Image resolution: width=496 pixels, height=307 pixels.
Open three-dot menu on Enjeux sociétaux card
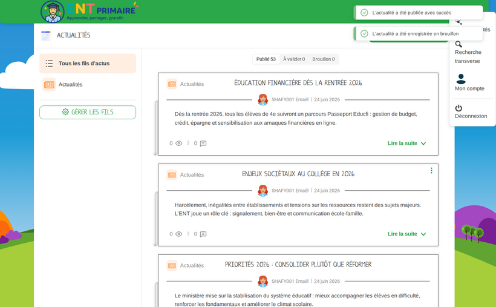click(431, 170)
